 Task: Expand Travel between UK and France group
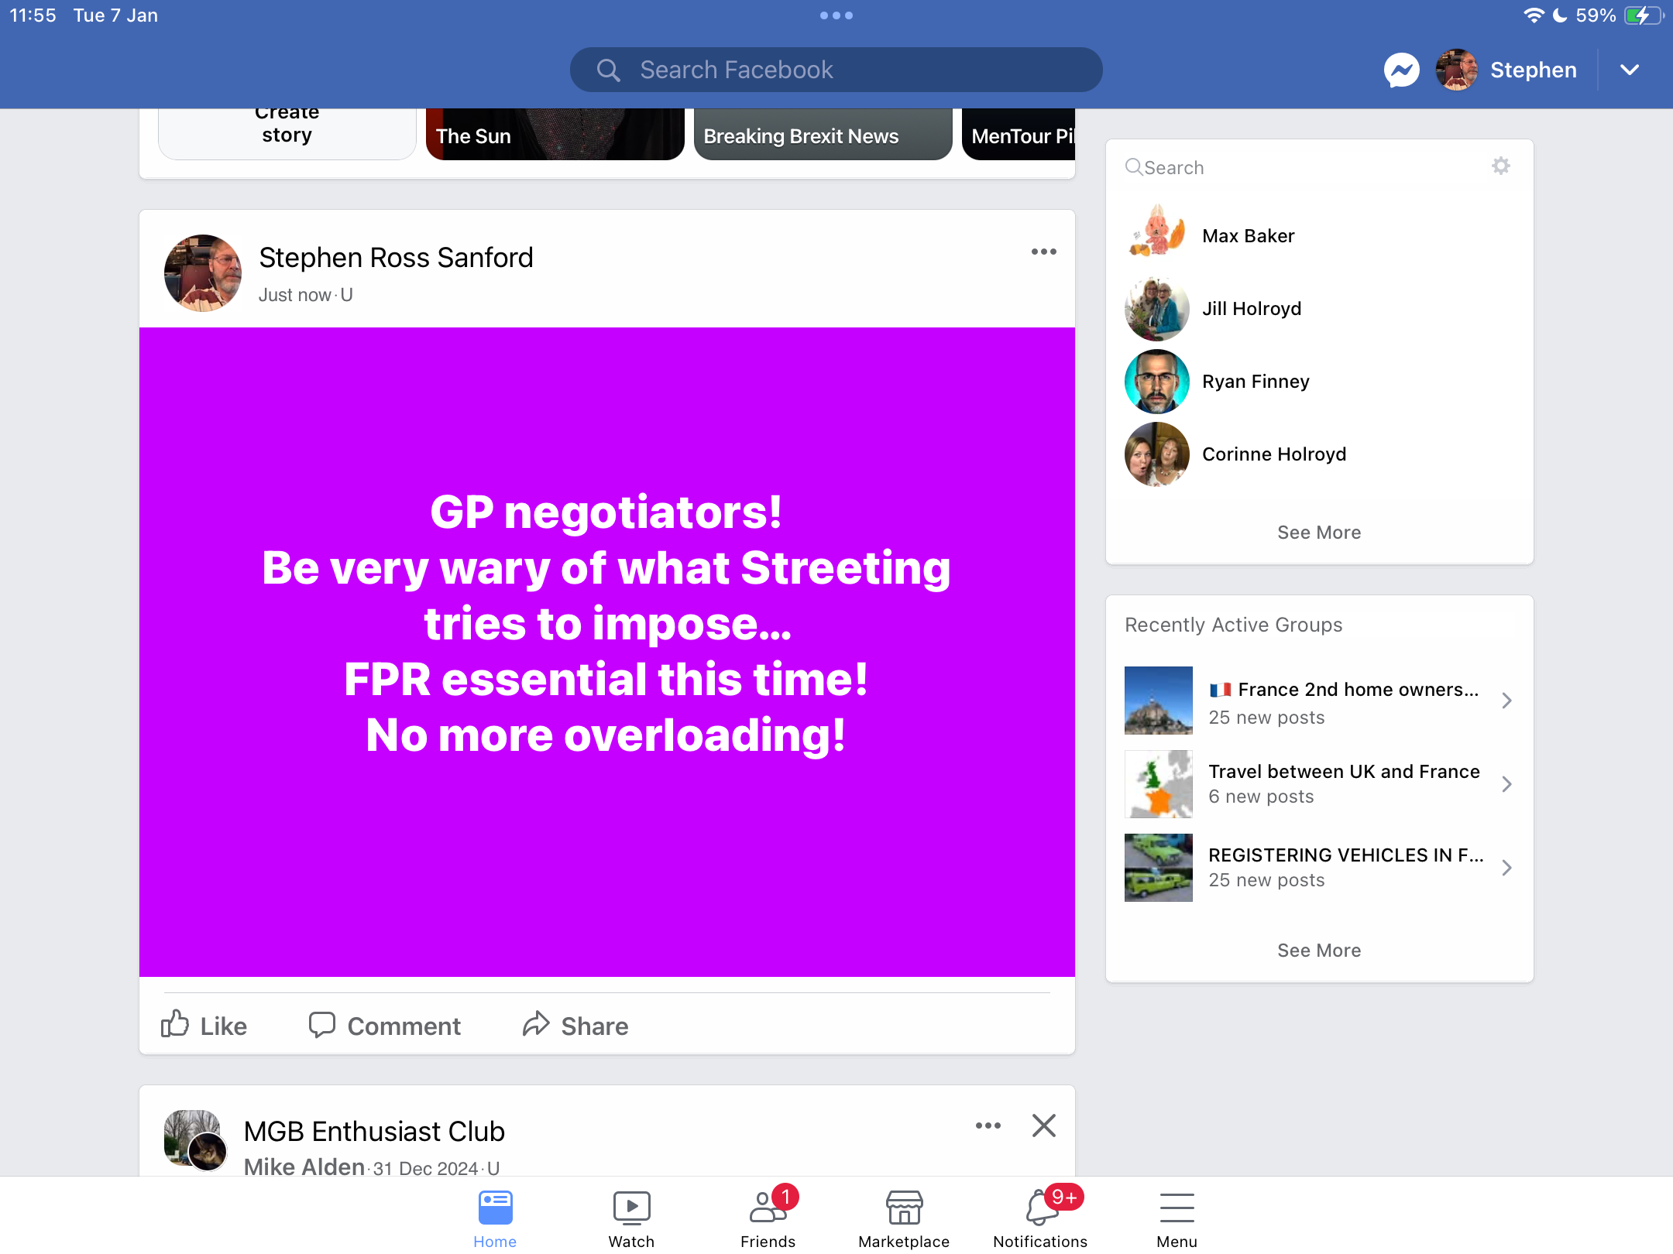[x=1506, y=784]
